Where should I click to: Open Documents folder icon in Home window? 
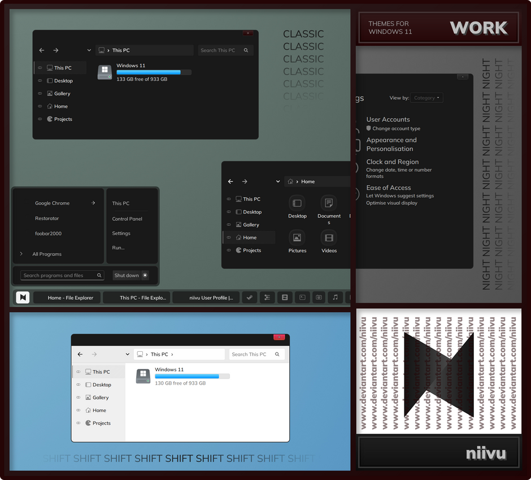tap(329, 203)
